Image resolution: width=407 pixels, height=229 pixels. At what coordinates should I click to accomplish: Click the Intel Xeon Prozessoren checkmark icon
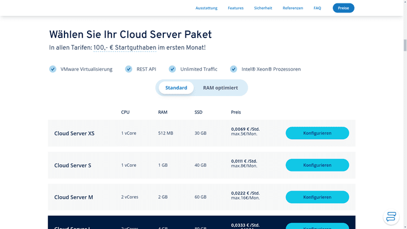click(x=233, y=69)
